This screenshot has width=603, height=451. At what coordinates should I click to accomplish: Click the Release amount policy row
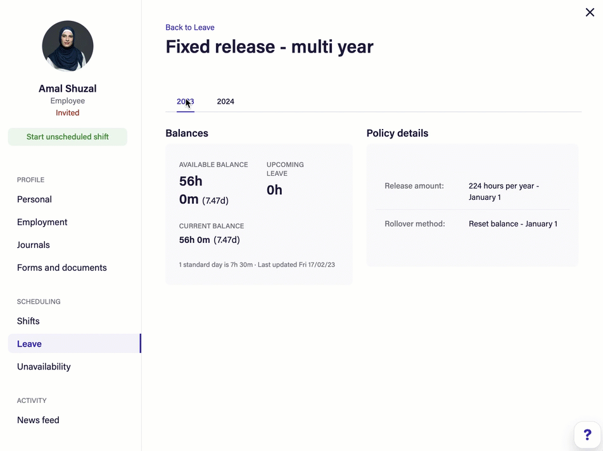tap(472, 192)
